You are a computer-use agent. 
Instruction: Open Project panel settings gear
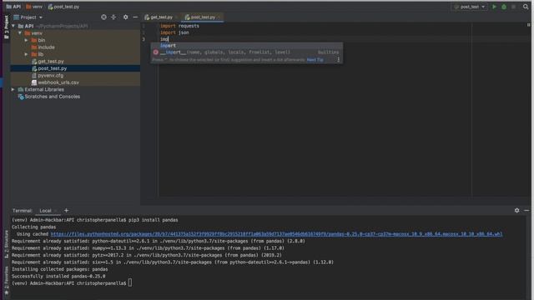(x=125, y=17)
